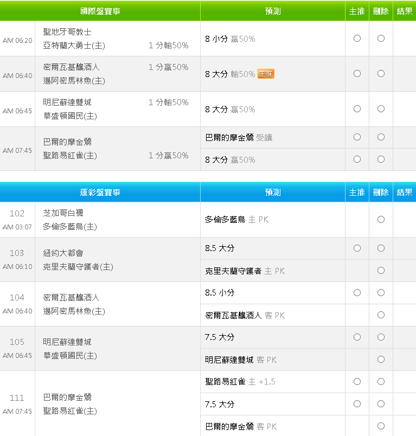Select 主推 radio for game 105's 7.5 大分
This screenshot has width=416, height=436.
click(x=357, y=337)
